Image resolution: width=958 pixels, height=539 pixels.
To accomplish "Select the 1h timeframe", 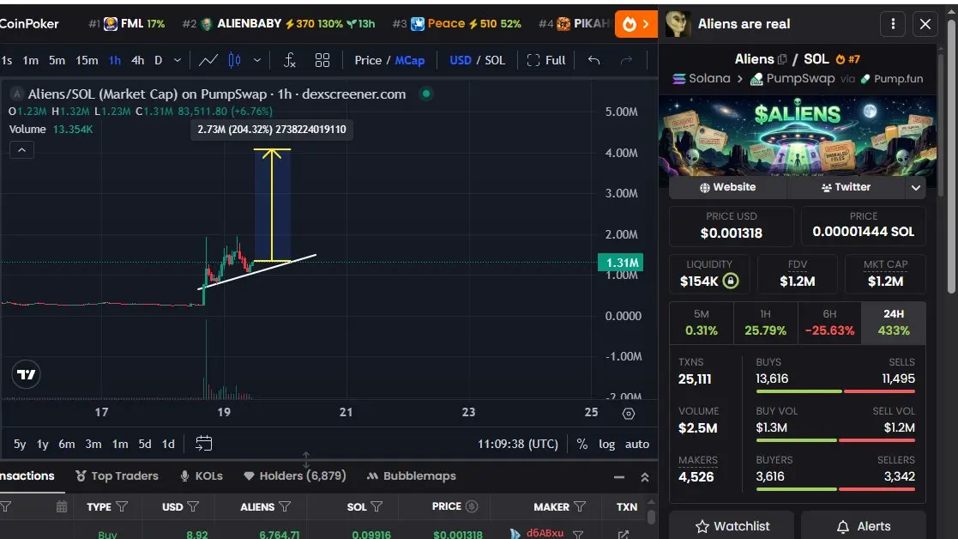I will point(114,60).
